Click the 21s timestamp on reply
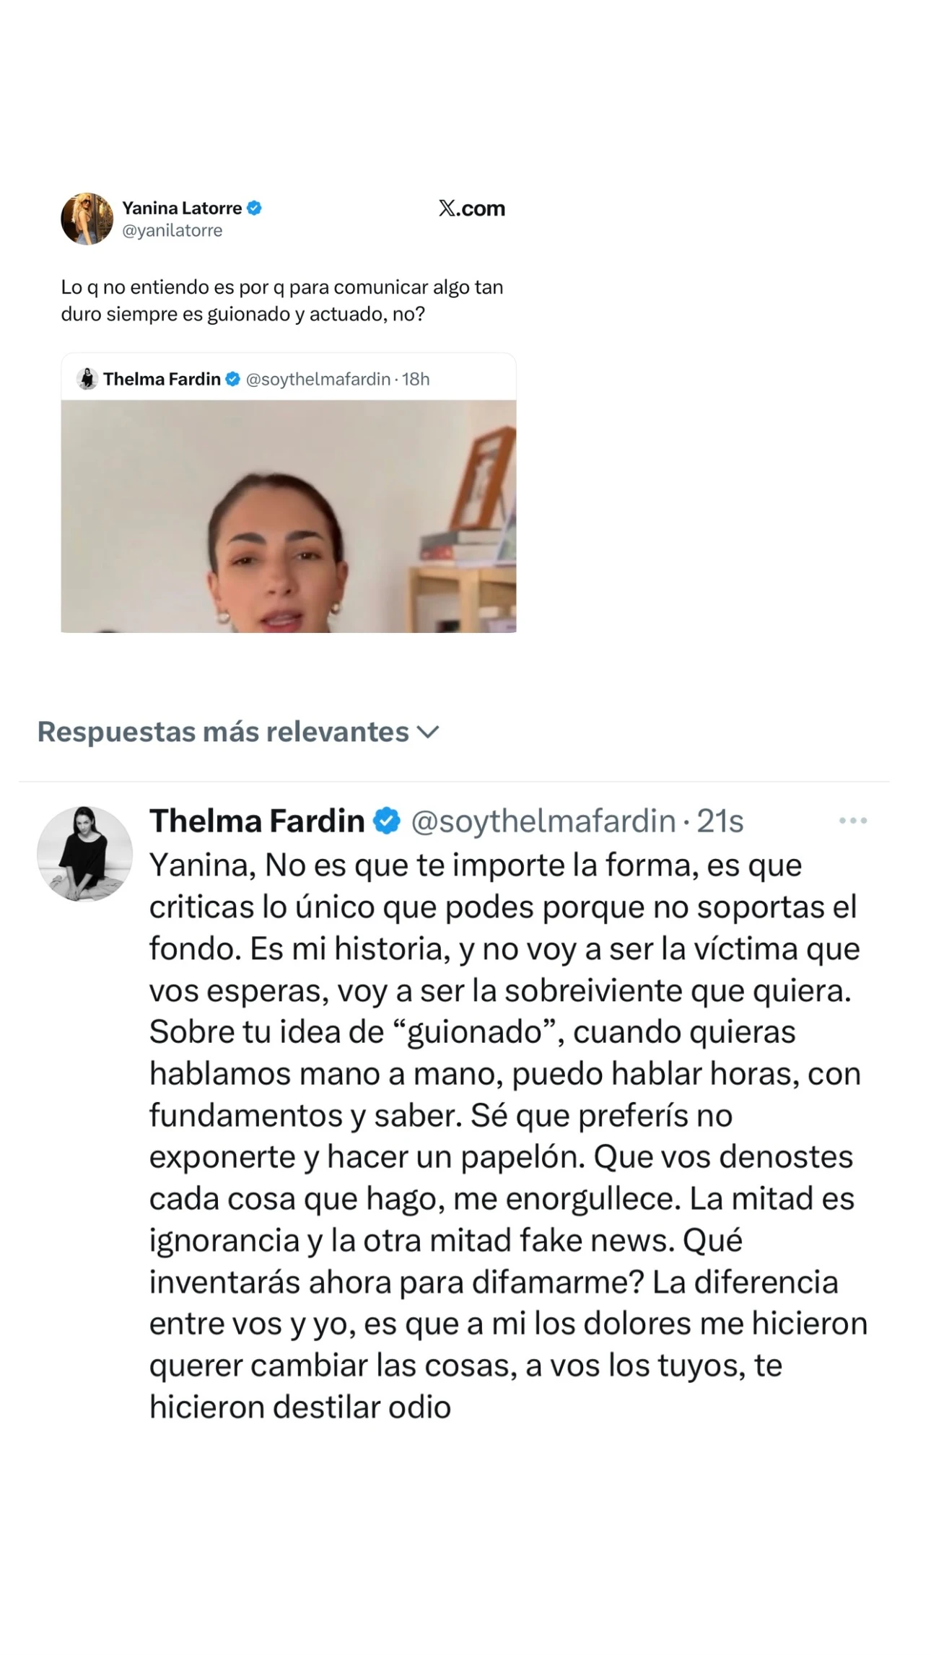This screenshot has height=1655, width=931. coord(720,821)
